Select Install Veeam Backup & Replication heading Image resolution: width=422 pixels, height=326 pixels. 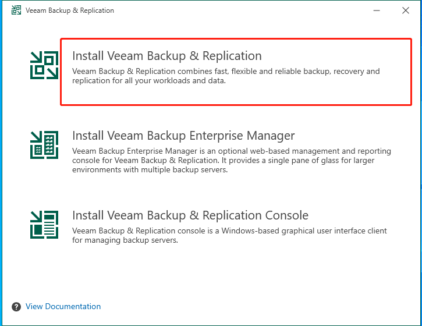click(x=167, y=56)
